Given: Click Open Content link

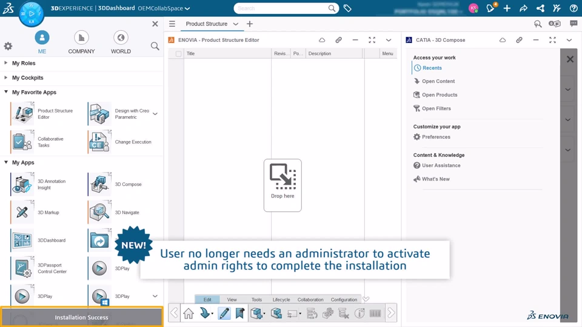Looking at the screenshot, I should (x=438, y=81).
